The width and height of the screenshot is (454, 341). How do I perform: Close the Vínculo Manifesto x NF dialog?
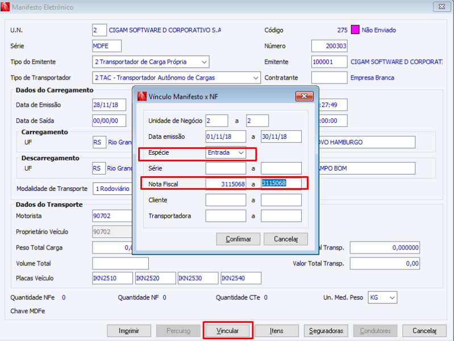click(x=305, y=96)
